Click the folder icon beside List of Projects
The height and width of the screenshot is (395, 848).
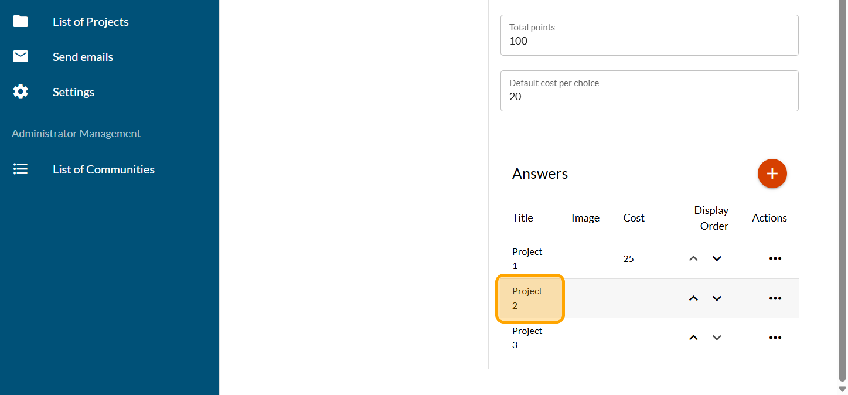tap(21, 22)
